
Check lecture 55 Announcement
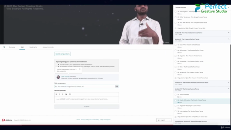175,95
